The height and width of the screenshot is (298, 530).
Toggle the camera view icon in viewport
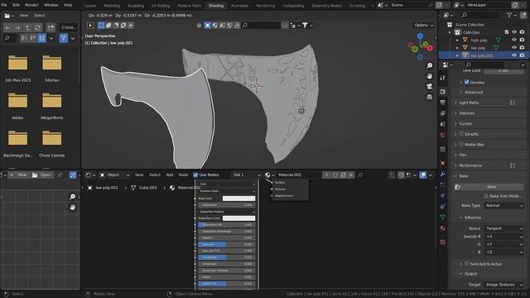[x=429, y=86]
